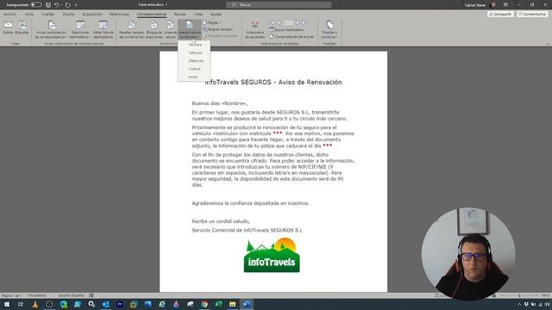Image resolution: width=552 pixels, height=310 pixels.
Task: Click the Redo icon
Action: pyautogui.click(x=67, y=5)
